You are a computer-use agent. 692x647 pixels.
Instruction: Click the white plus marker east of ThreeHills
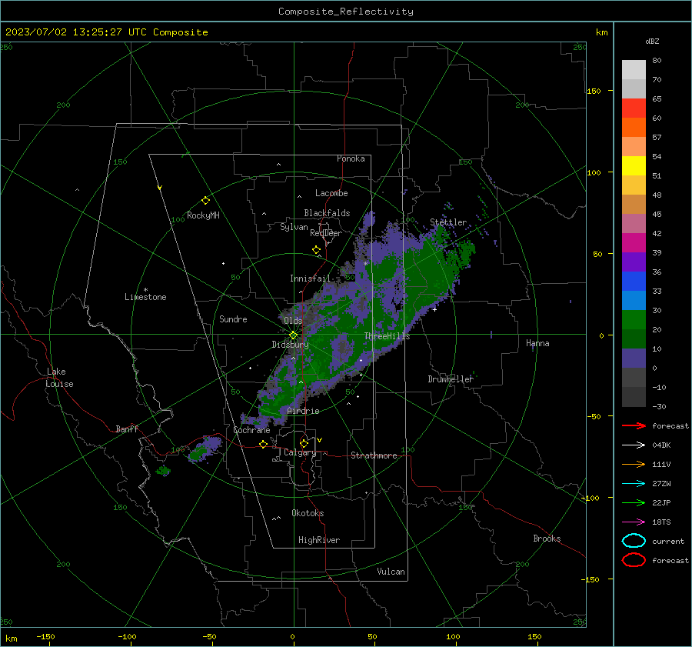point(434,309)
